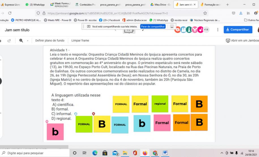Switch to the WhatsApp browser tab
This screenshot has height=157, width=259.
[x=35, y=5]
